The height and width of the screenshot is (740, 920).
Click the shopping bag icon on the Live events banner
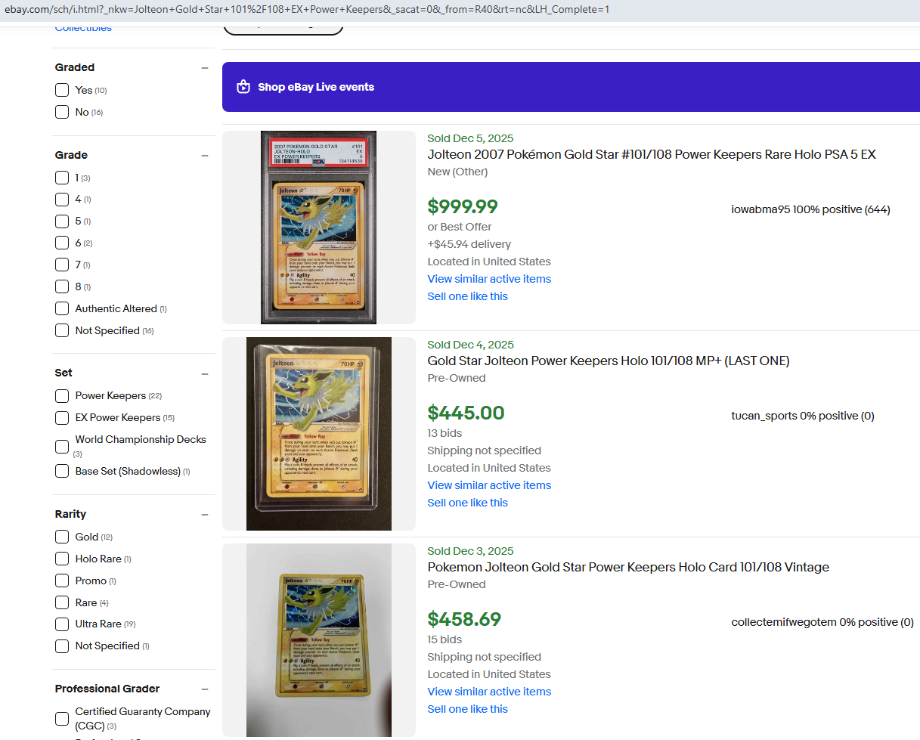click(x=243, y=87)
